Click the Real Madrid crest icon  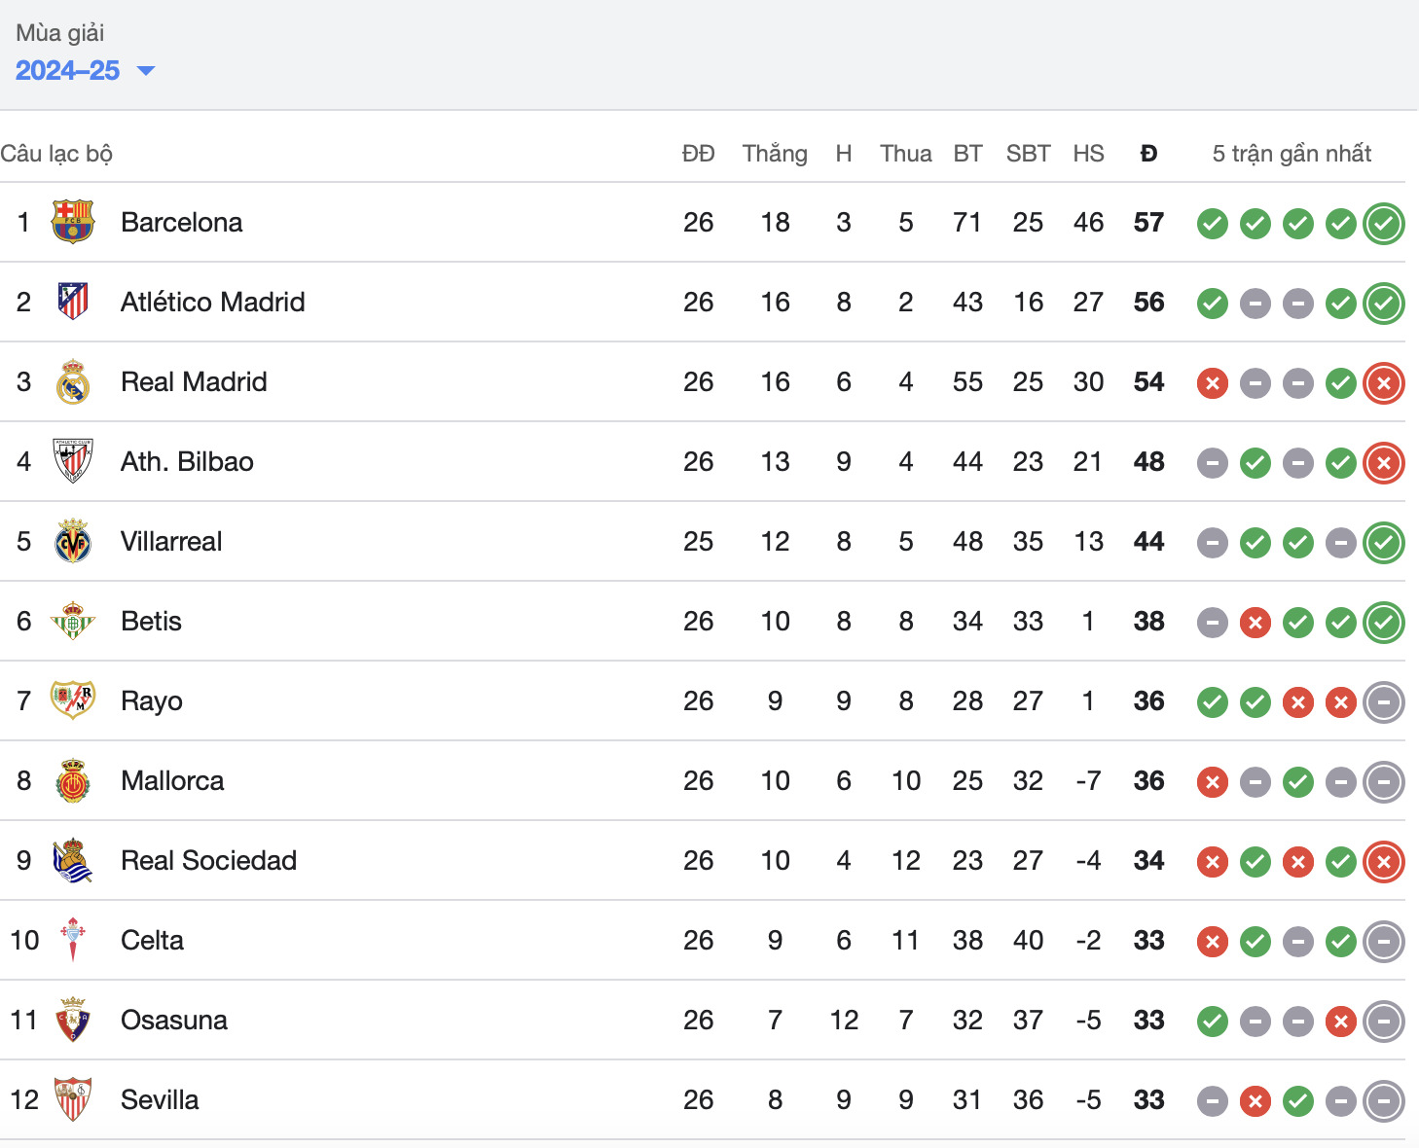73,381
